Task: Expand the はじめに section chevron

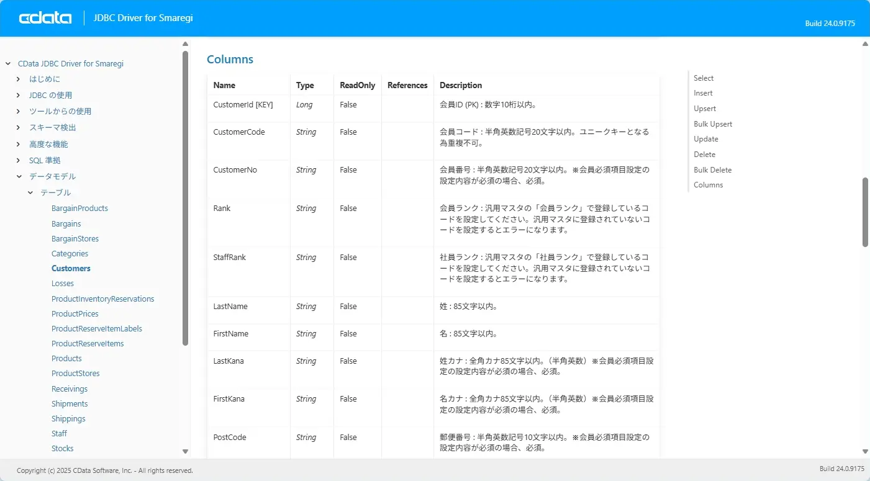Action: 19,79
